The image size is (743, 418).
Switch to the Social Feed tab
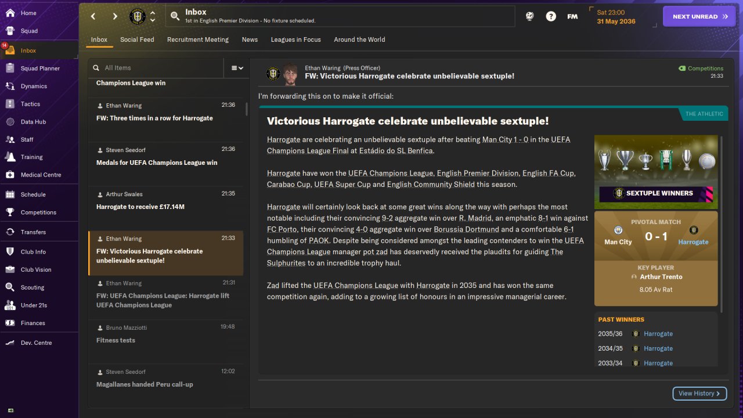click(137, 39)
